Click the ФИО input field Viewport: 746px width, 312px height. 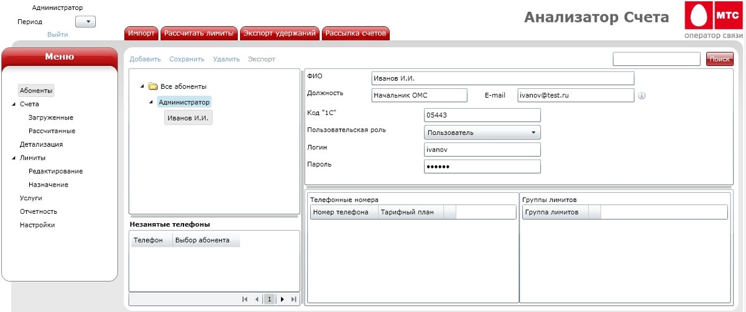click(502, 78)
